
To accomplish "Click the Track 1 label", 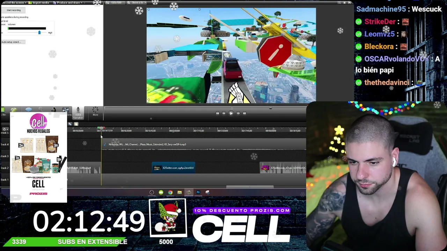I will [x=5, y=180].
